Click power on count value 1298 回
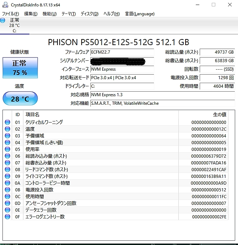238x245 pixels. tap(217, 78)
